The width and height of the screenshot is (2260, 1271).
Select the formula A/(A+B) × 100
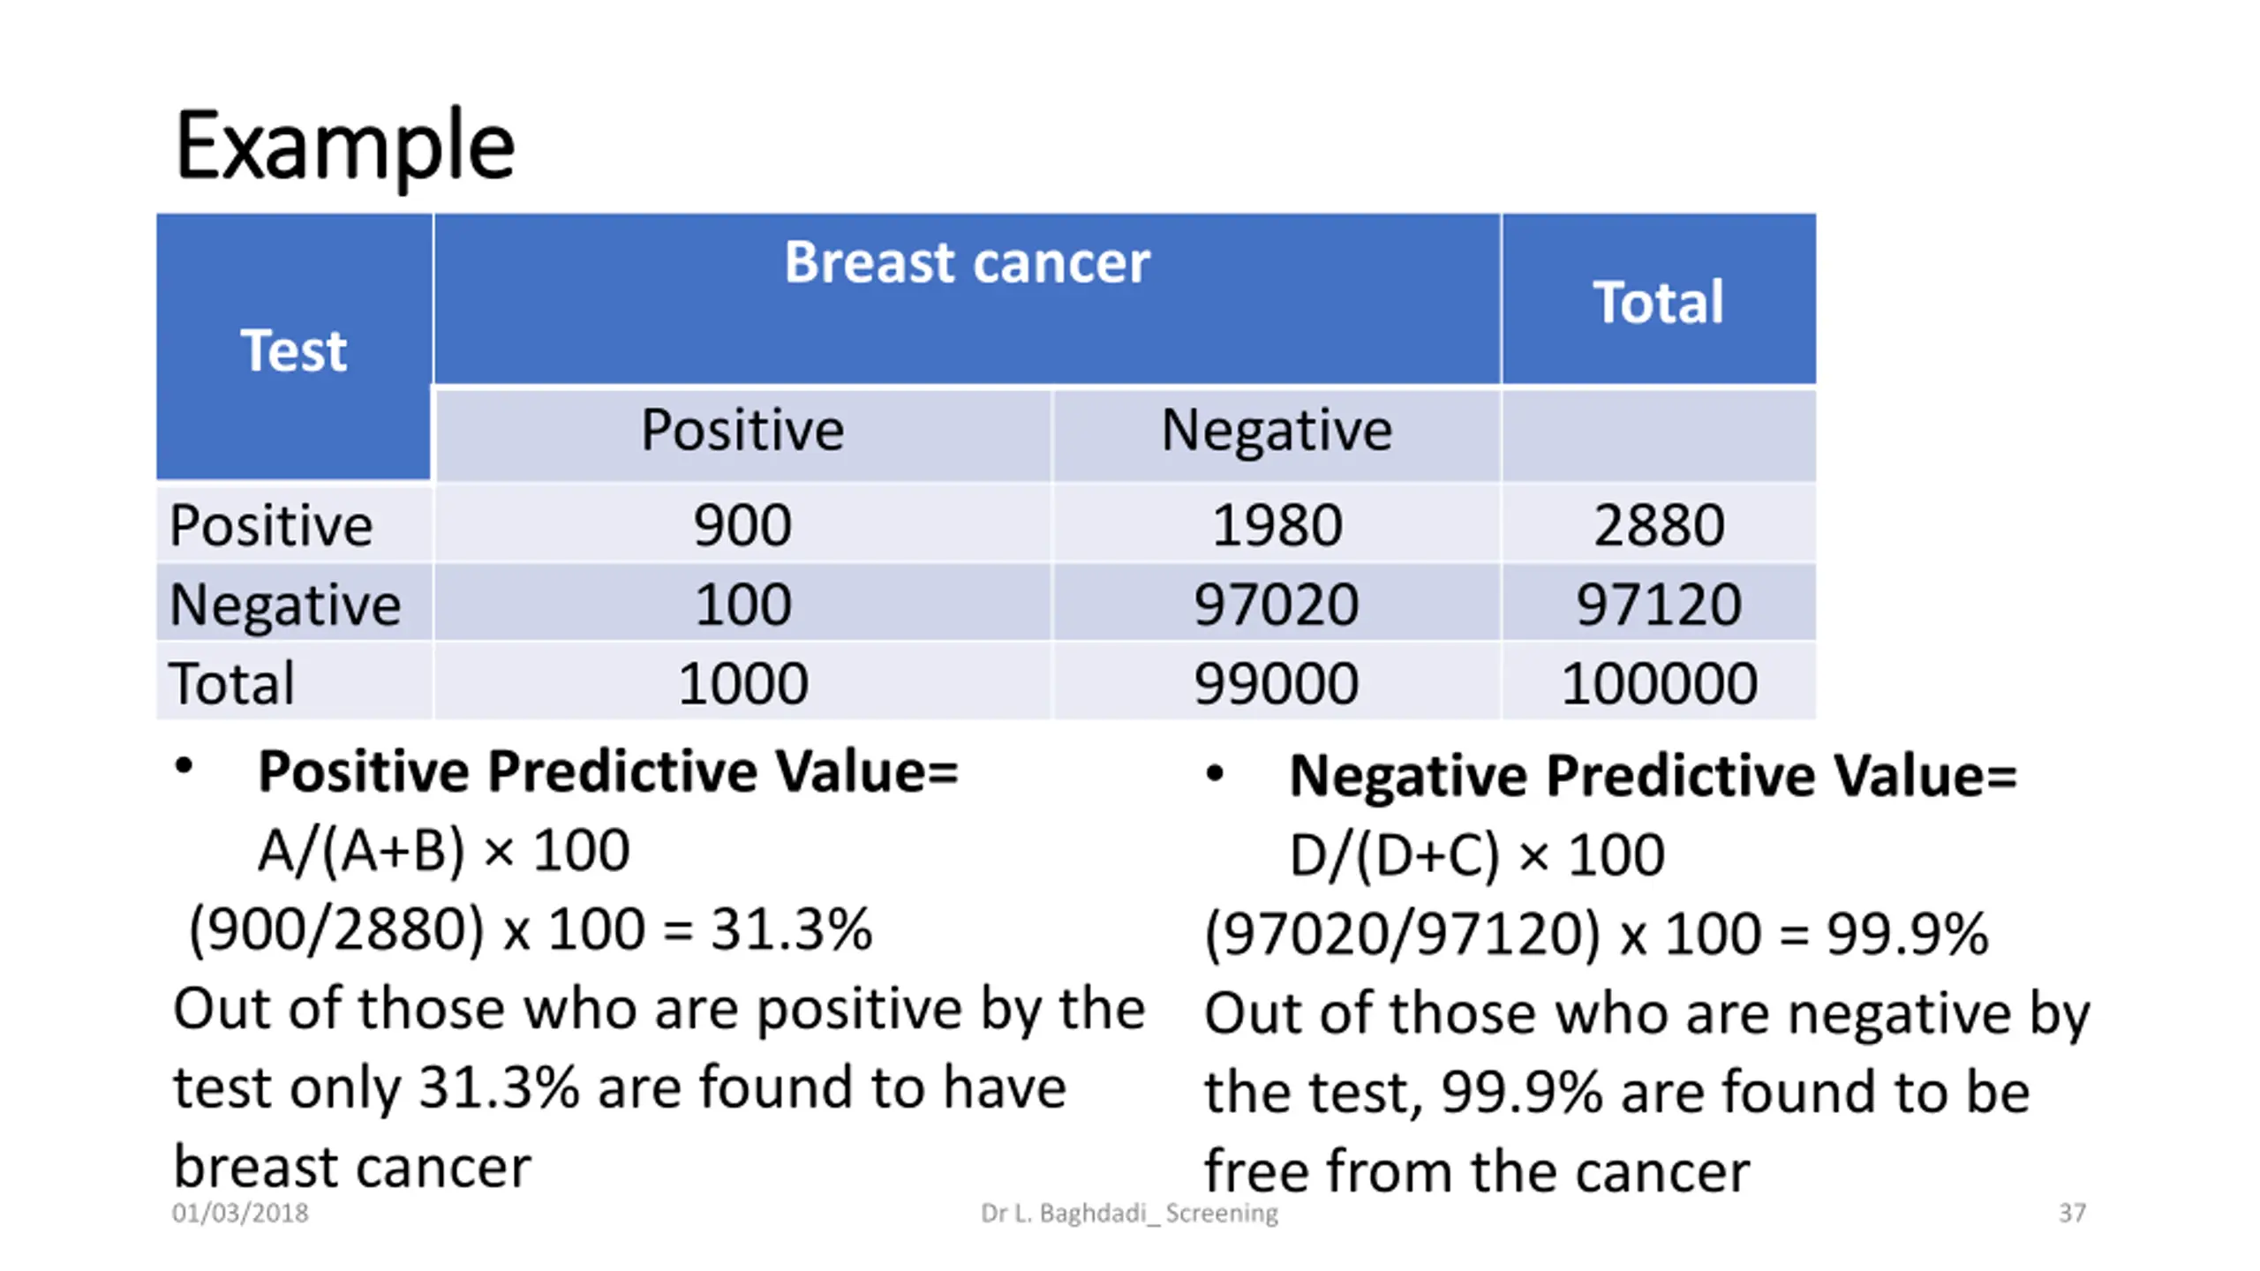point(443,851)
